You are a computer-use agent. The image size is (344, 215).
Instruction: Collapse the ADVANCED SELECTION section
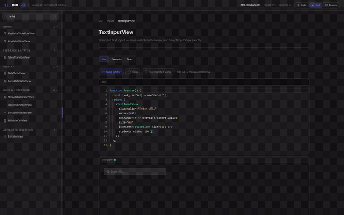(57, 130)
